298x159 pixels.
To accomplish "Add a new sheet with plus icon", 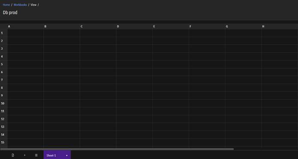I will (24, 155).
